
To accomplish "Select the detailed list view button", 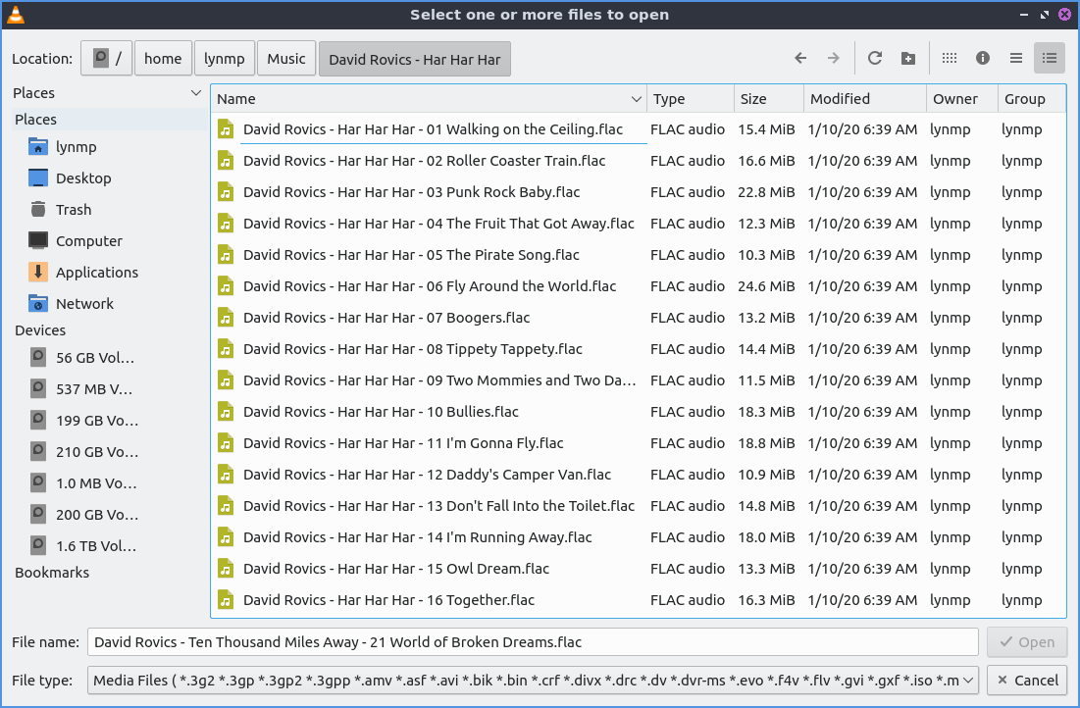I will [x=1049, y=59].
